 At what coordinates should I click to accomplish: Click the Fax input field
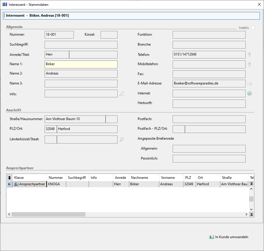pos(209,74)
